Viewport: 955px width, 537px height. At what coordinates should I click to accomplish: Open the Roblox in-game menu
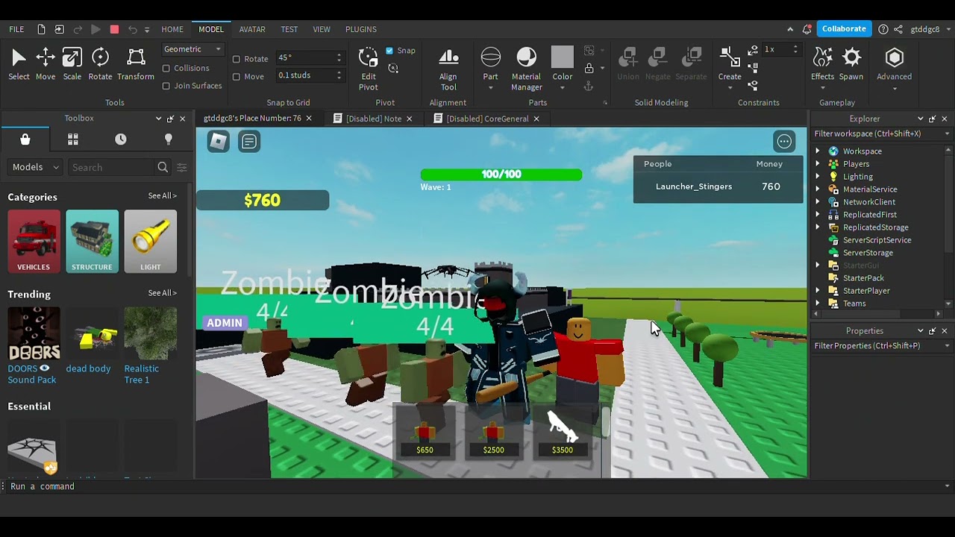coord(218,141)
